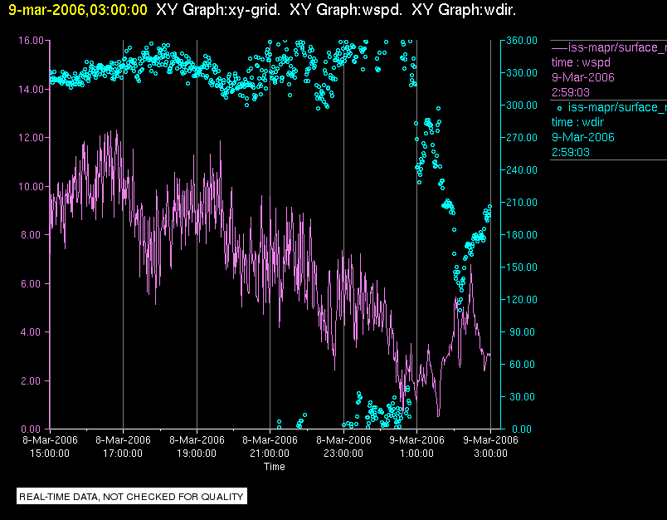Image resolution: width=667 pixels, height=520 pixels.
Task: Click the pink '9-Mar-2006' legend date
Action: pos(582,77)
